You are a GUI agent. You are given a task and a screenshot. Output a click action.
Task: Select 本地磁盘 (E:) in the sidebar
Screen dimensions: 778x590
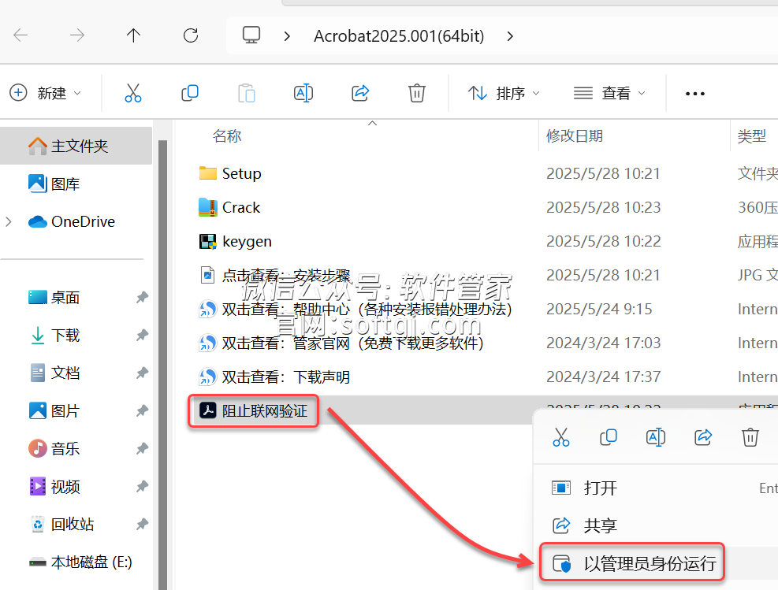80,562
